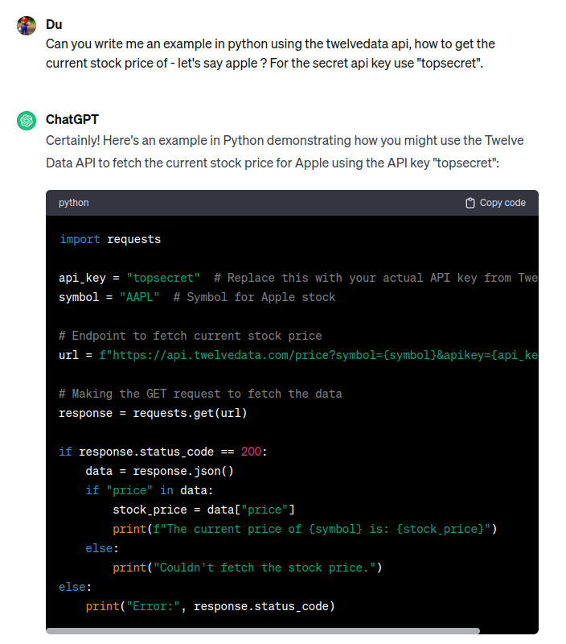
Task: Click the "AAPL" symbol string in code
Action: [139, 297]
